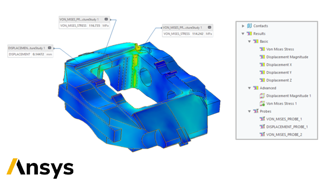Click the Contacts node icon
325x182 pixels.
[249, 26]
